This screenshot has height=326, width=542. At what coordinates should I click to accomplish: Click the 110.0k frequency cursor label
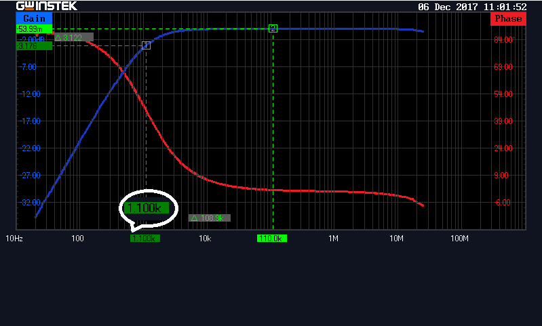point(271,239)
